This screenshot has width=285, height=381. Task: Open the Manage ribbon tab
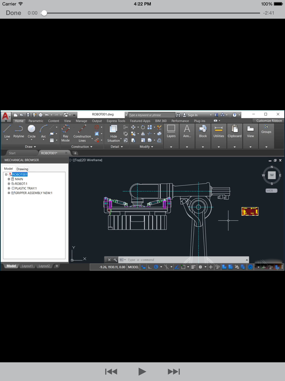click(x=82, y=121)
